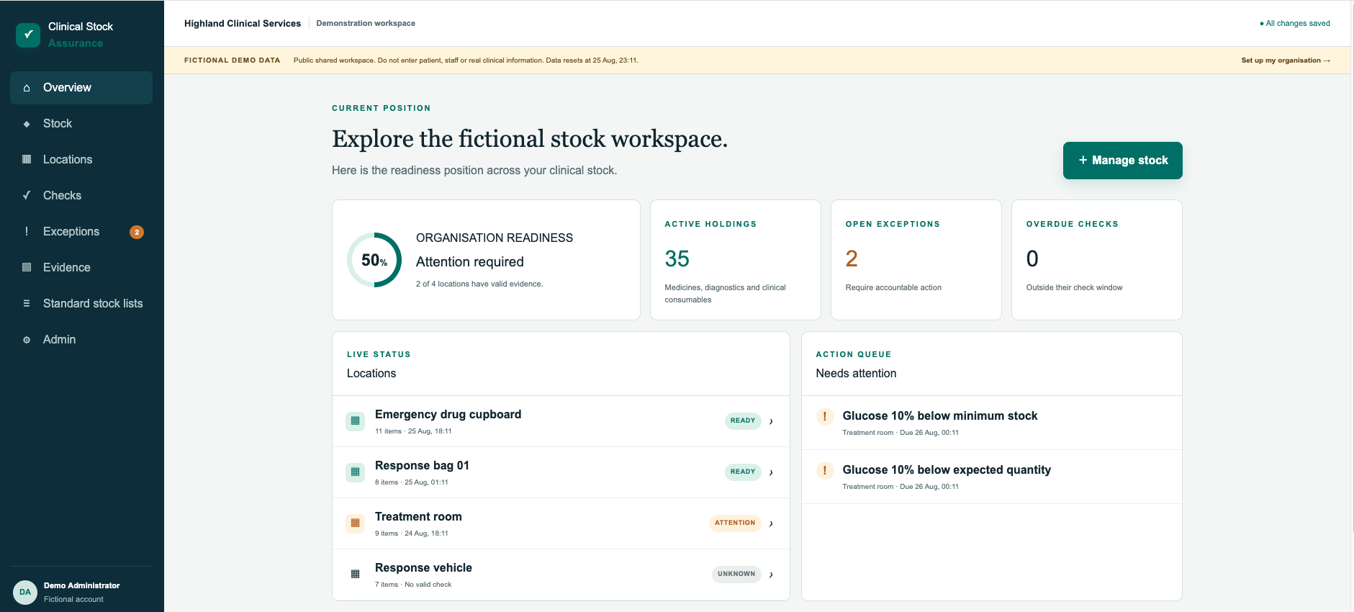Click the Locations grid icon in sidebar
Image resolution: width=1354 pixels, height=612 pixels.
click(x=27, y=160)
